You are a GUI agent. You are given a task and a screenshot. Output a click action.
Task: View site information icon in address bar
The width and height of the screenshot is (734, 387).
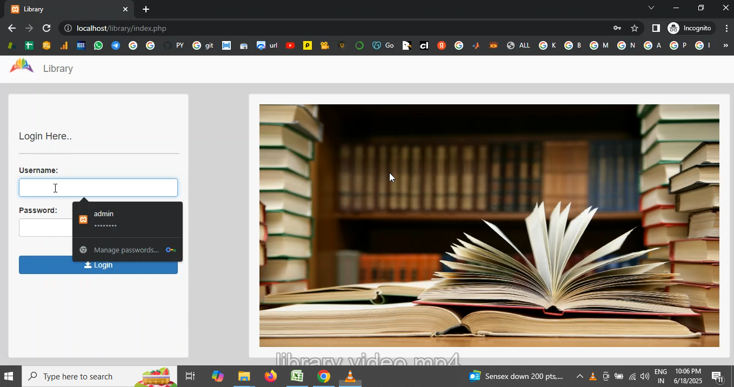click(68, 28)
